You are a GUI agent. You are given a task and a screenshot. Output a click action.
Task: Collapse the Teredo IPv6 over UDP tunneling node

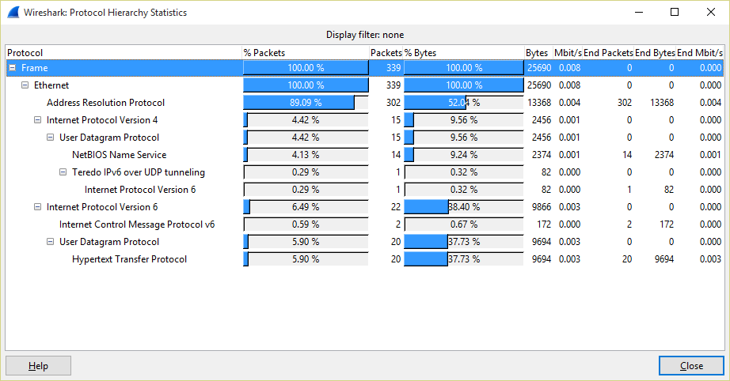pyautogui.click(x=63, y=172)
